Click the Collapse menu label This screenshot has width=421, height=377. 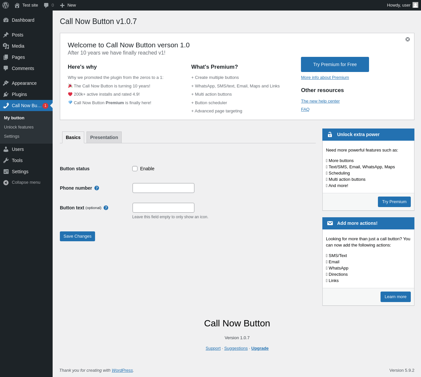pyautogui.click(x=26, y=182)
